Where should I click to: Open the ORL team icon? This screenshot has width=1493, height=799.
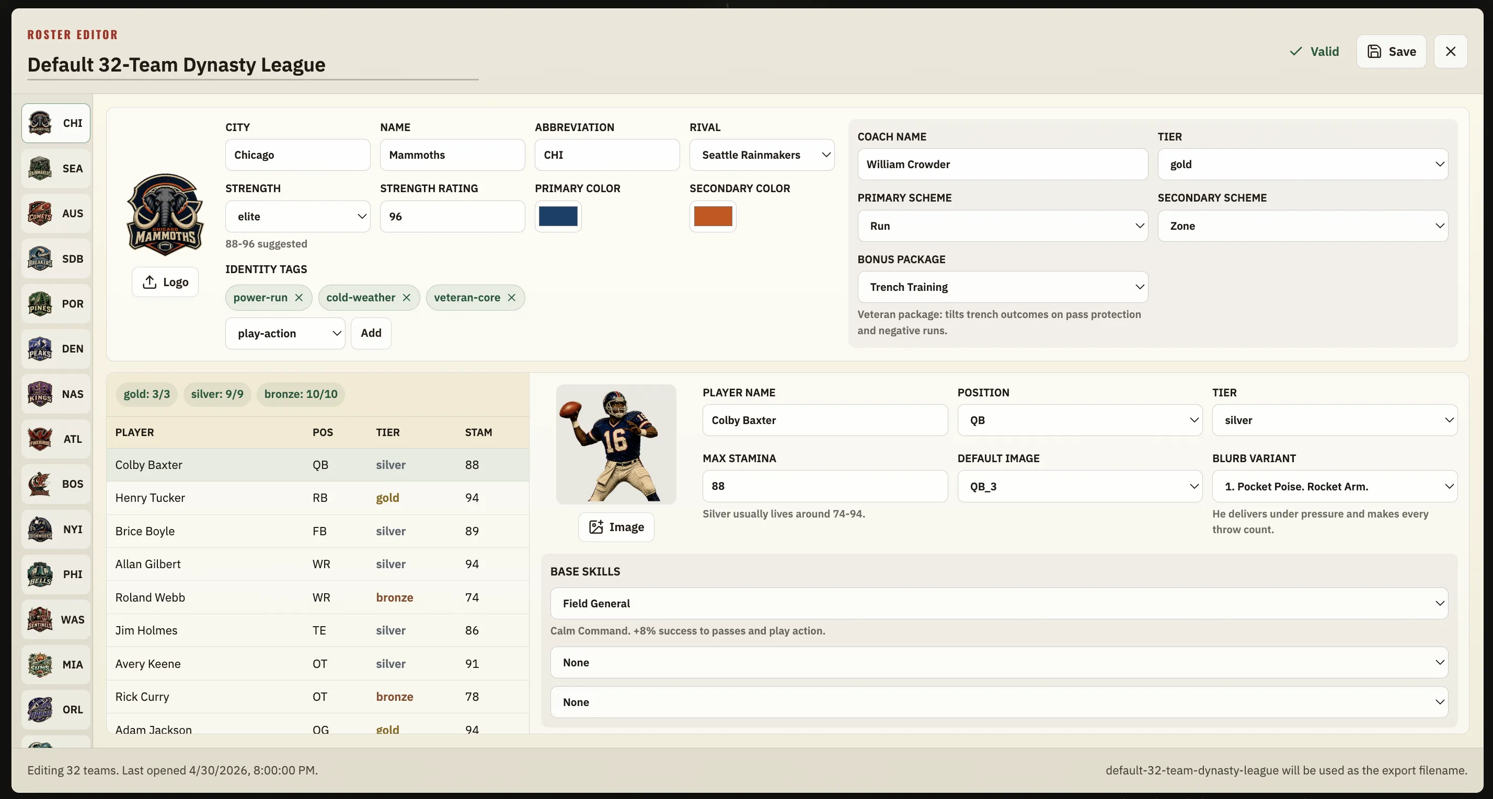[x=40, y=710]
